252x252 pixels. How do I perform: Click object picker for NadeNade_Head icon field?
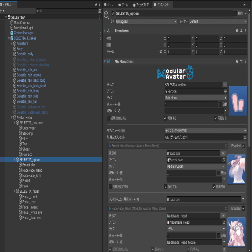[x=224, y=222]
